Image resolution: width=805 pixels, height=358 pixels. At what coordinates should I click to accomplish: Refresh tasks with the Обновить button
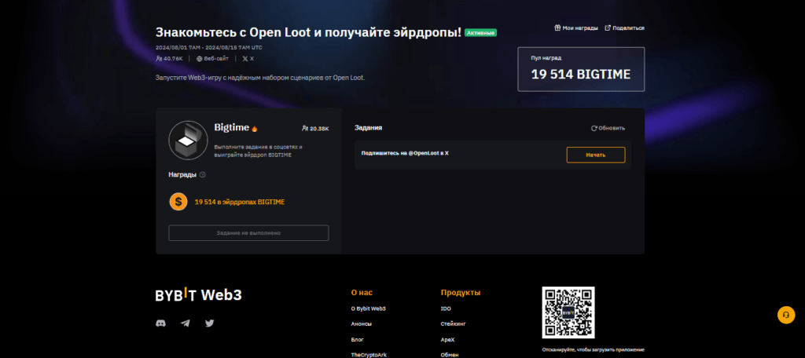pos(608,128)
